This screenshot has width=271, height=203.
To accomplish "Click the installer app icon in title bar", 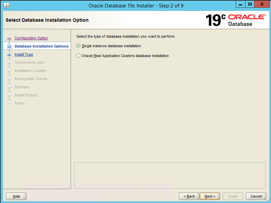I will [5, 5].
